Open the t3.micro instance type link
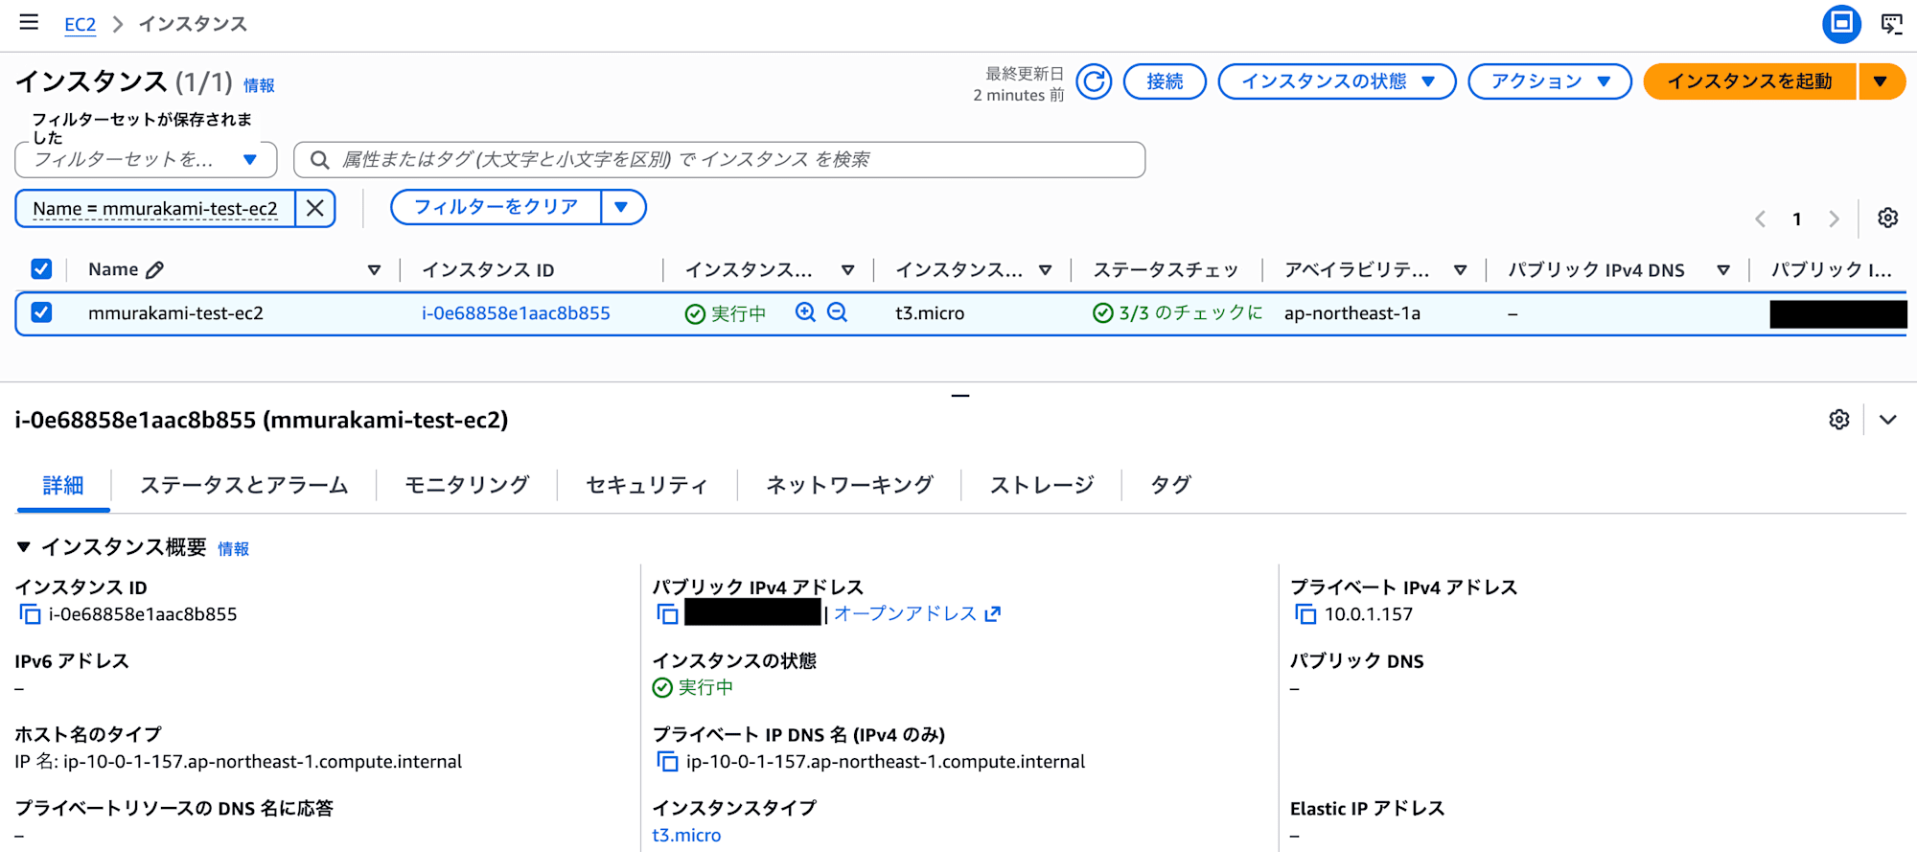1917x852 pixels. pos(686,836)
